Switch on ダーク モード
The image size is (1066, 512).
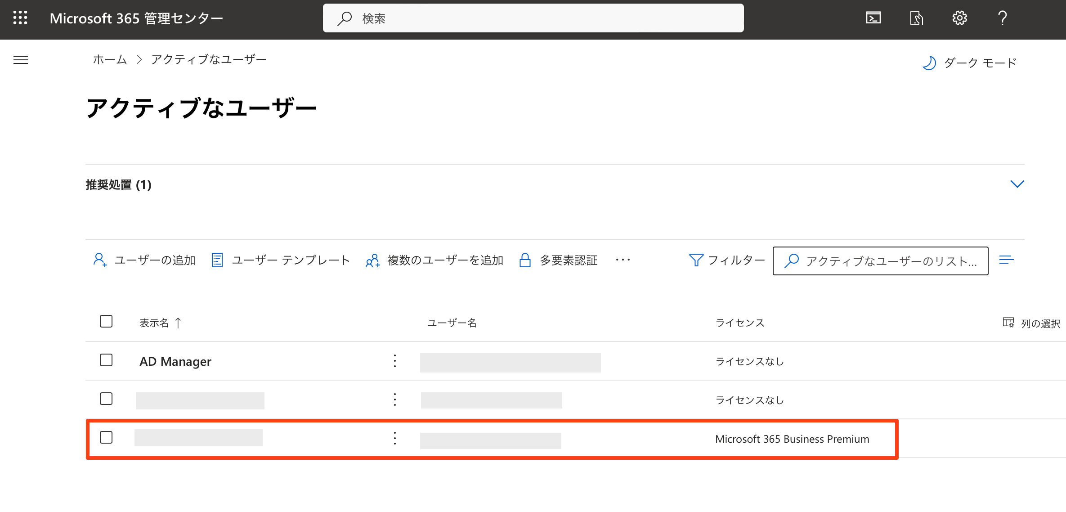coord(970,63)
